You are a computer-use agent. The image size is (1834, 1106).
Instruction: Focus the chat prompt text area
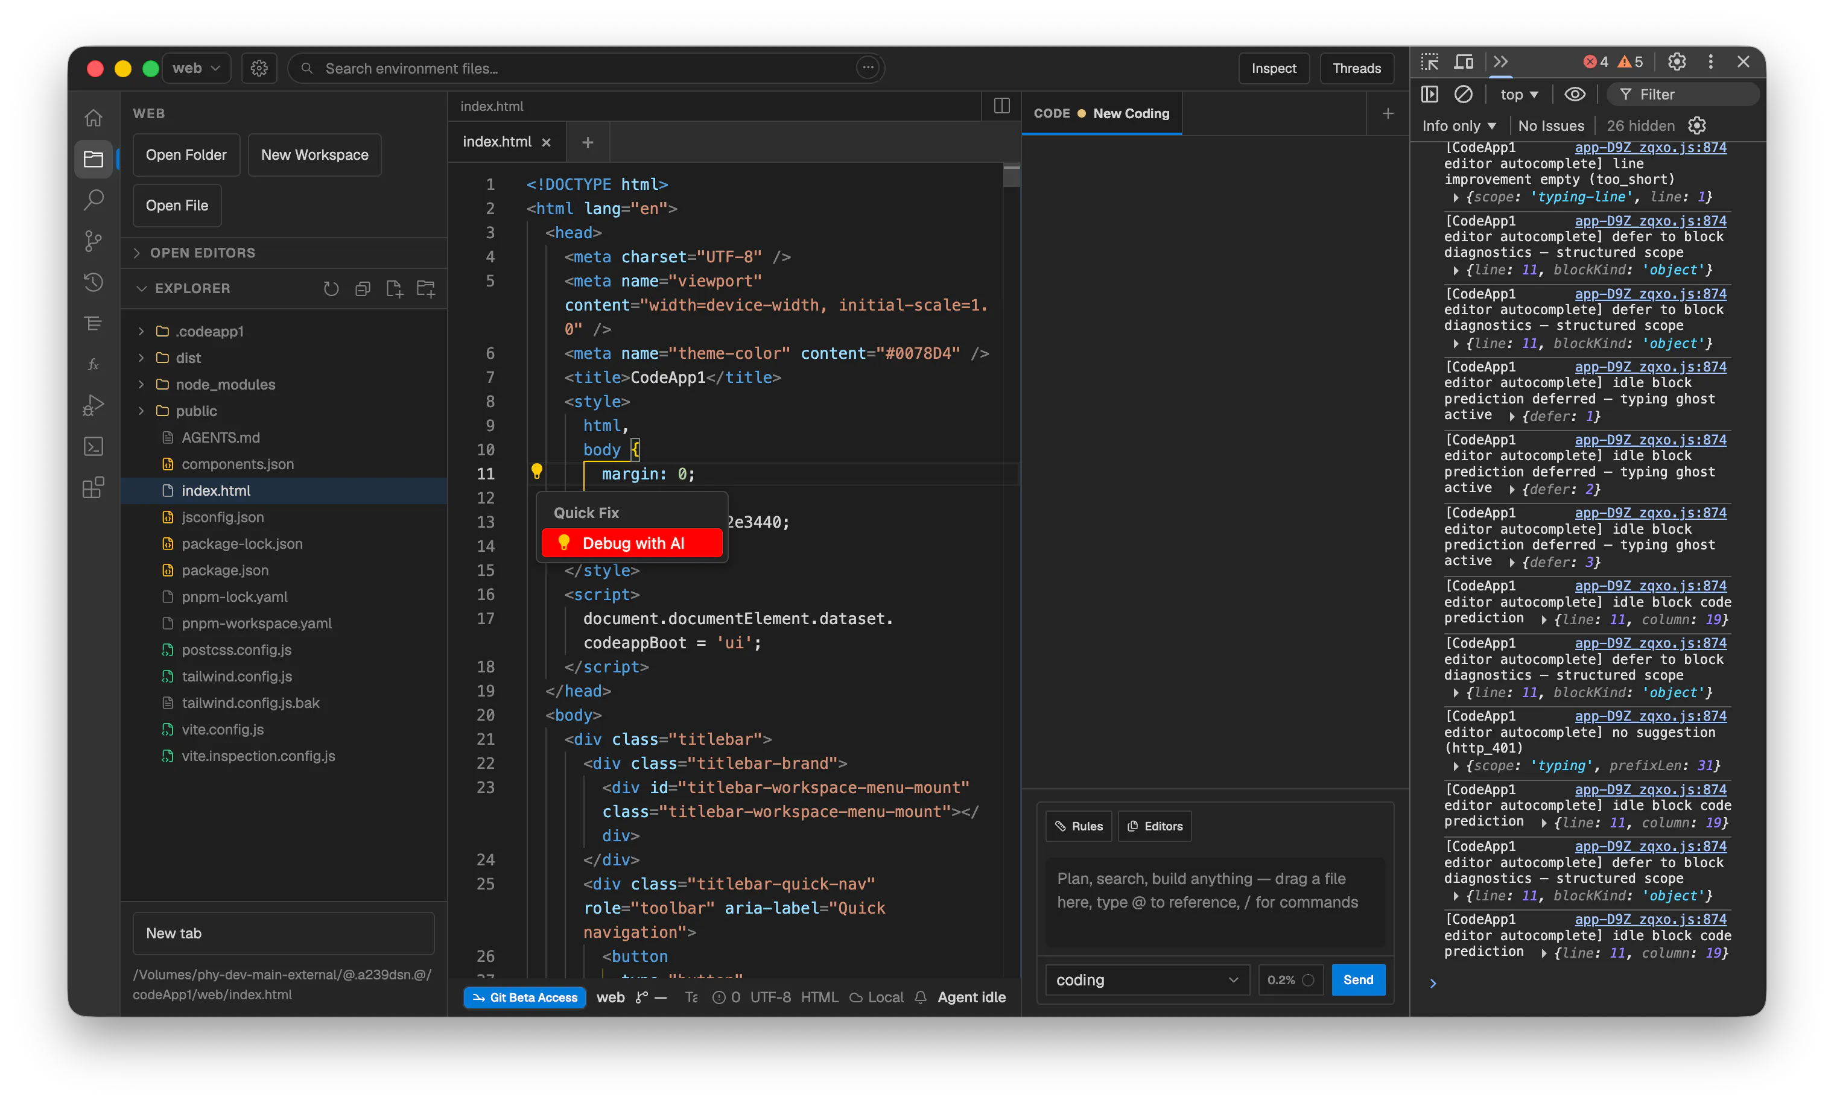pos(1215,902)
